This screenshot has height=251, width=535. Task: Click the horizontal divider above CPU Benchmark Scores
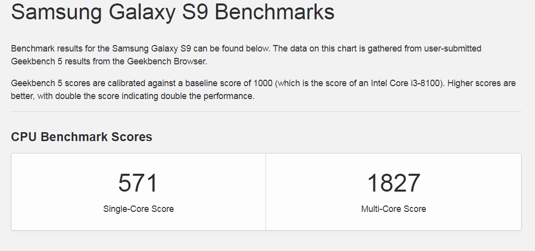266,112
